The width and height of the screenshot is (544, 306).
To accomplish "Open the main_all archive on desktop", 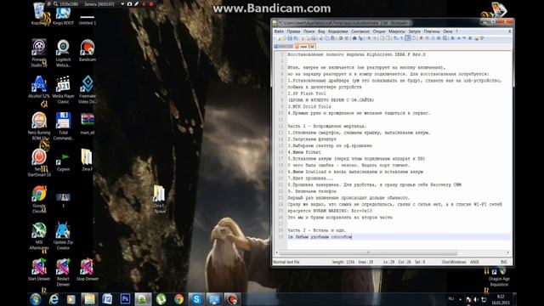I will (88, 123).
